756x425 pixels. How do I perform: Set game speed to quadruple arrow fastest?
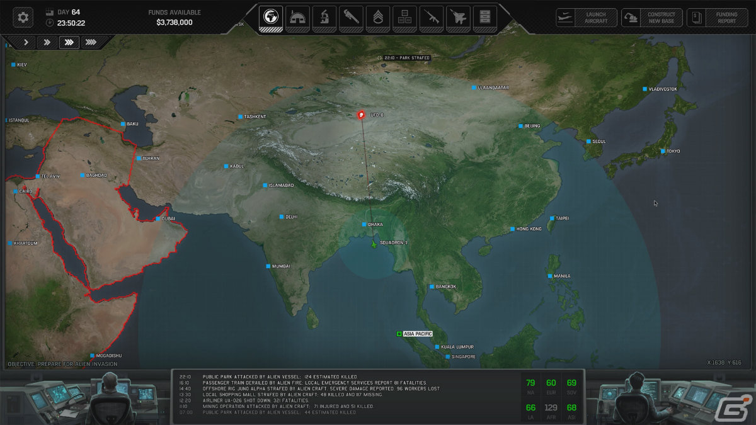point(91,42)
